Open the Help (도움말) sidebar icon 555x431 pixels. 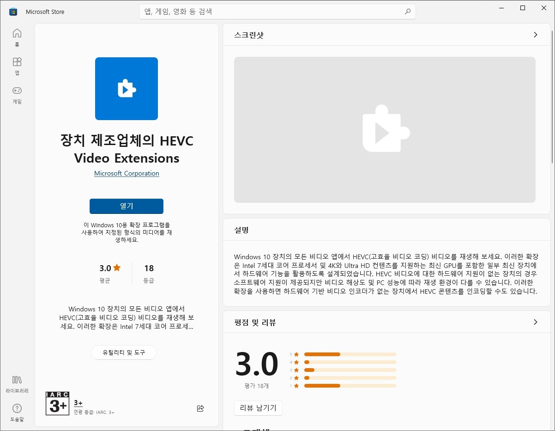tap(17, 413)
